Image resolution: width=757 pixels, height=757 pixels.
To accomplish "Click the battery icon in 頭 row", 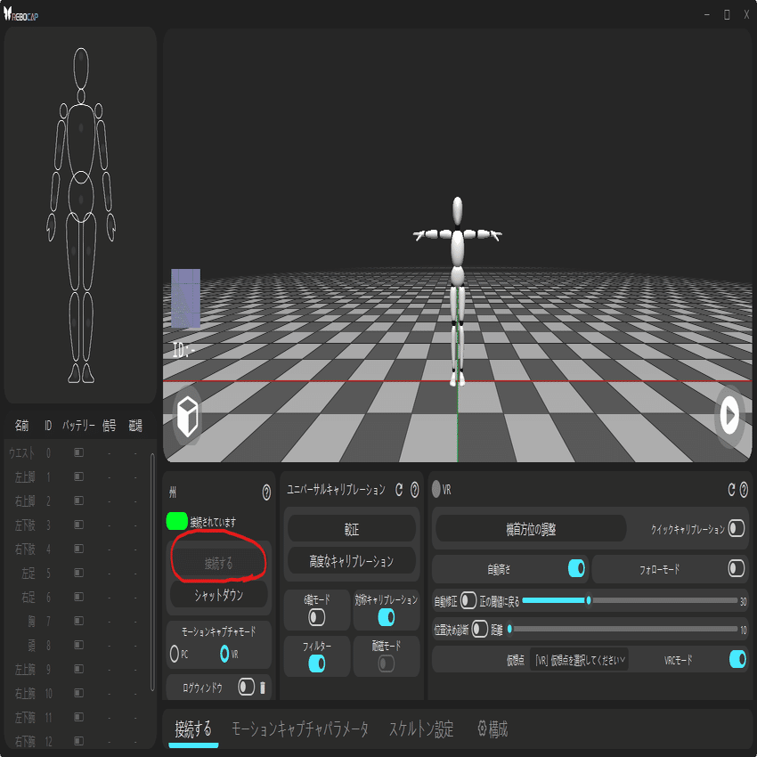I will pos(78,645).
